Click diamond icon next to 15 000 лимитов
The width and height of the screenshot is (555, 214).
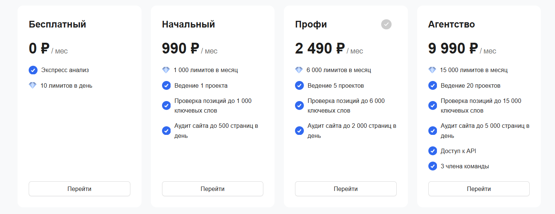[x=432, y=70]
